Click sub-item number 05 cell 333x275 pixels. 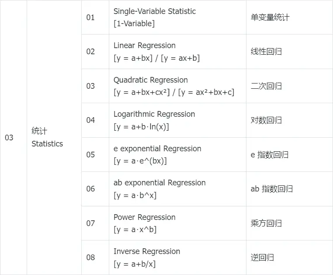(95, 154)
